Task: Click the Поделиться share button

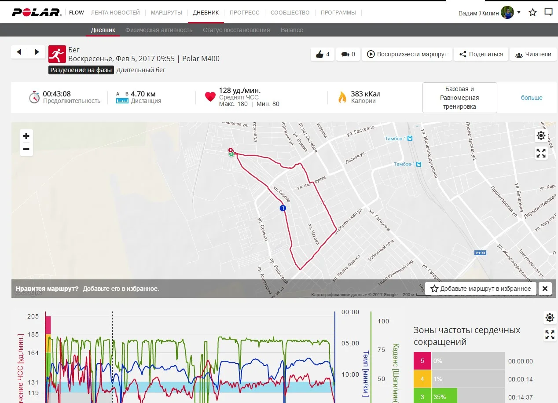Action: click(481, 54)
